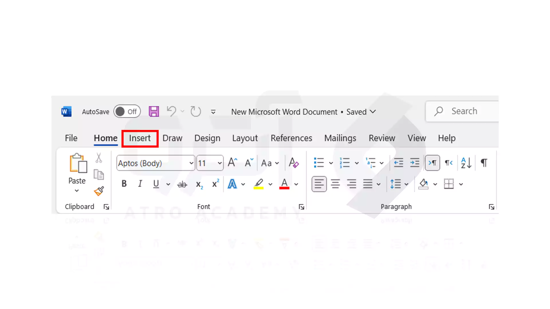Click into the Search box
The image size is (550, 309).
[462, 111]
